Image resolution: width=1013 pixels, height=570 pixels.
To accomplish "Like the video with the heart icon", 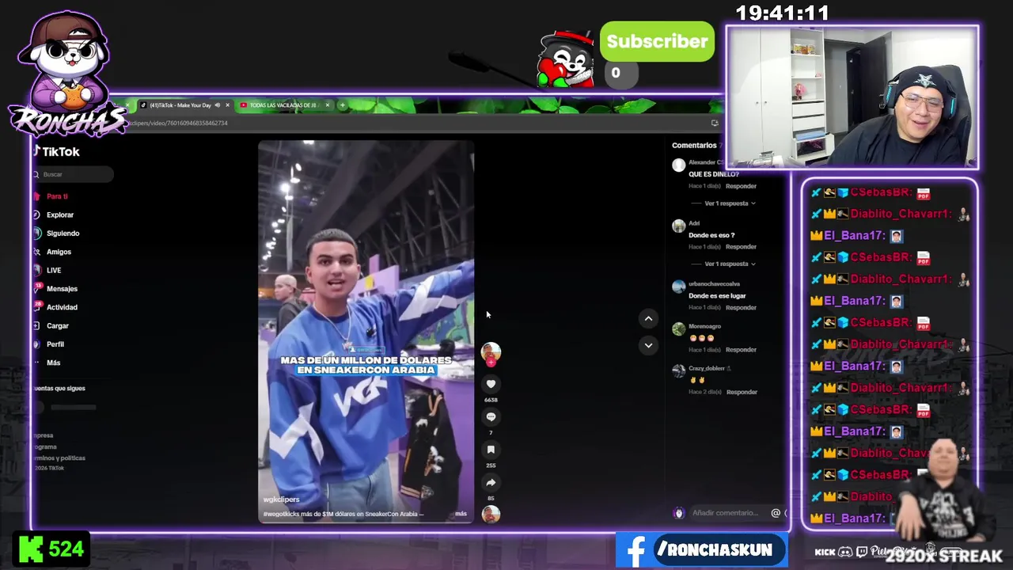I will pos(491,384).
